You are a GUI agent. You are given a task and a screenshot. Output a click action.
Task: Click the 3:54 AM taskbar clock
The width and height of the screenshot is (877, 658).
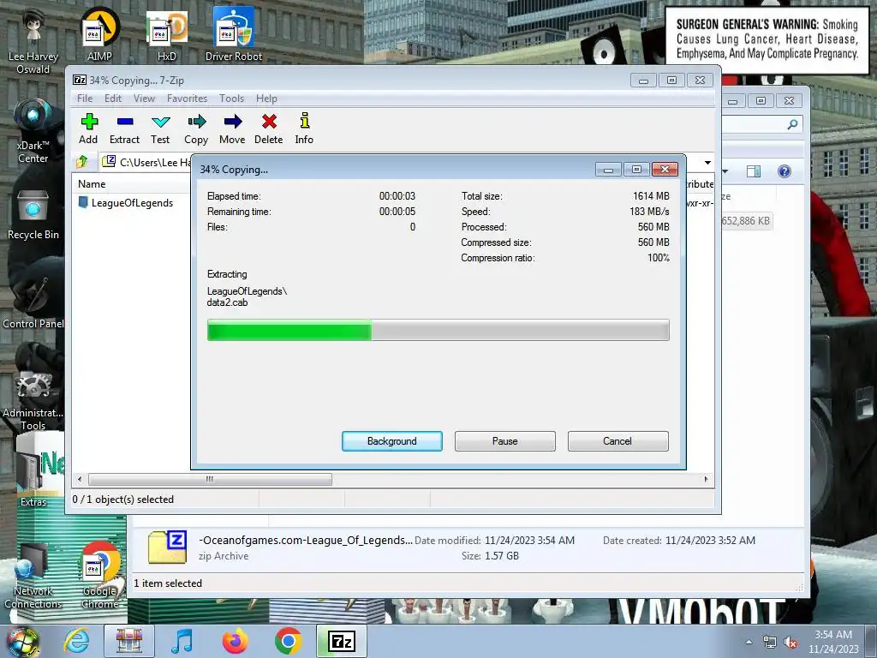[x=832, y=642]
